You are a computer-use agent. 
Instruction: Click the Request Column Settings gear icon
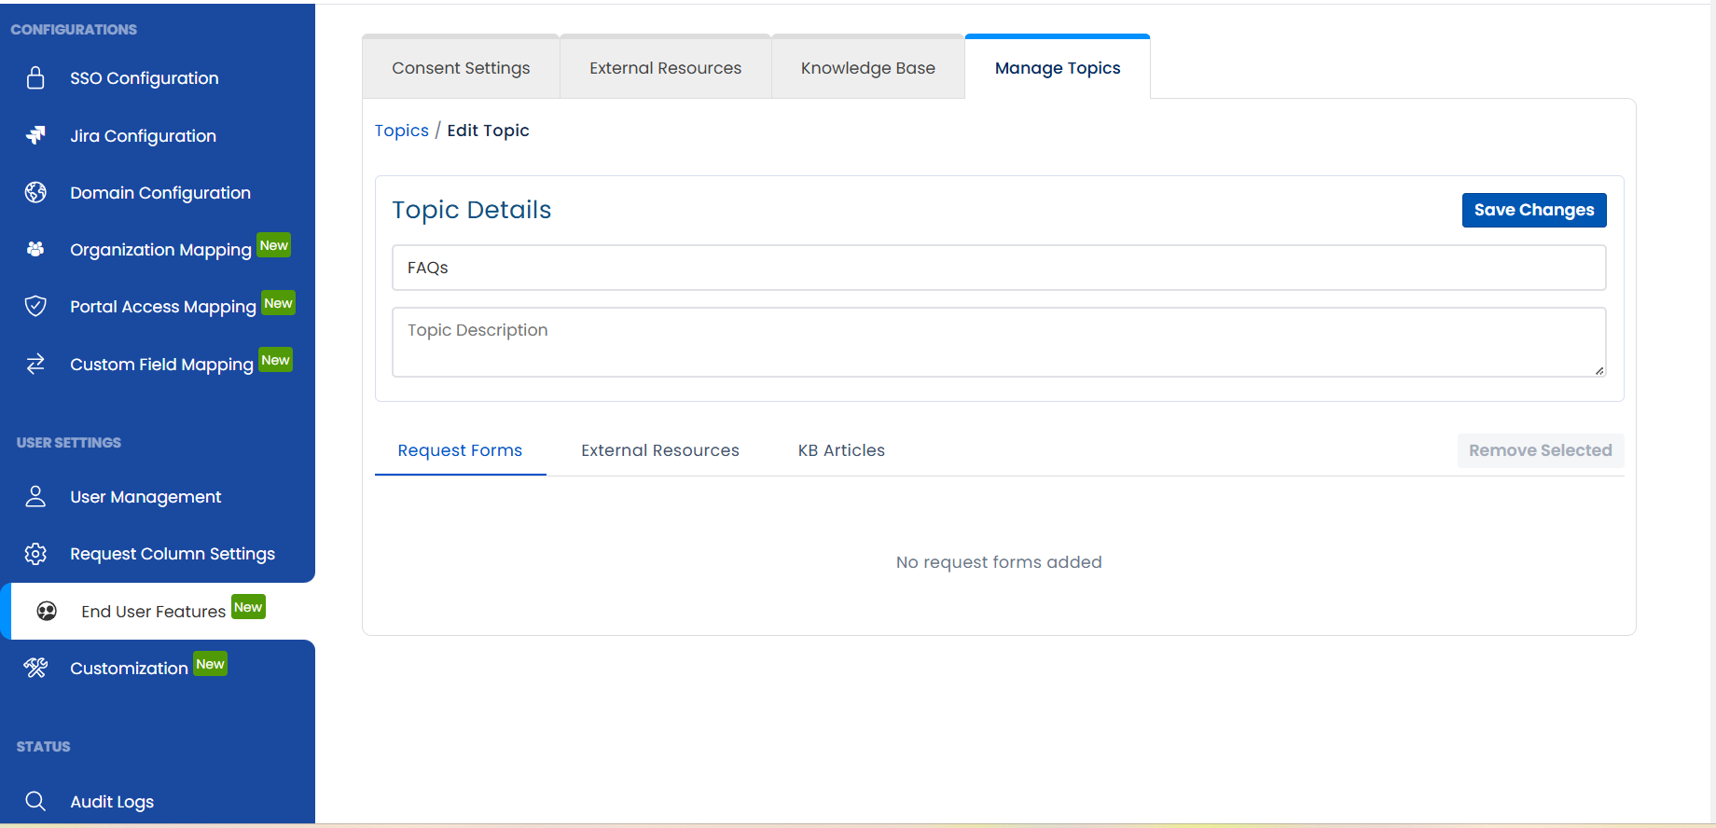pyautogui.click(x=35, y=554)
